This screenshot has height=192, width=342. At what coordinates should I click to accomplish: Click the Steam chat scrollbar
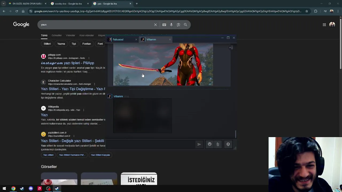pos(235,134)
